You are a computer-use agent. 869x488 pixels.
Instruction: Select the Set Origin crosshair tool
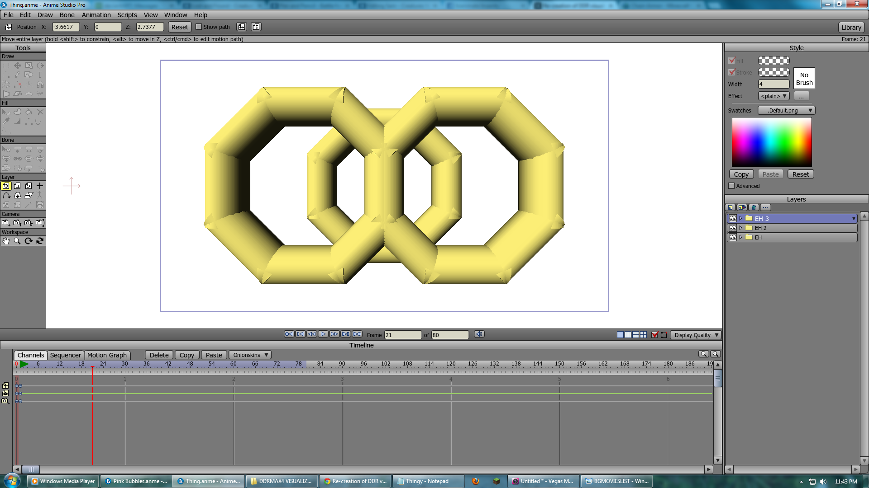click(40, 186)
